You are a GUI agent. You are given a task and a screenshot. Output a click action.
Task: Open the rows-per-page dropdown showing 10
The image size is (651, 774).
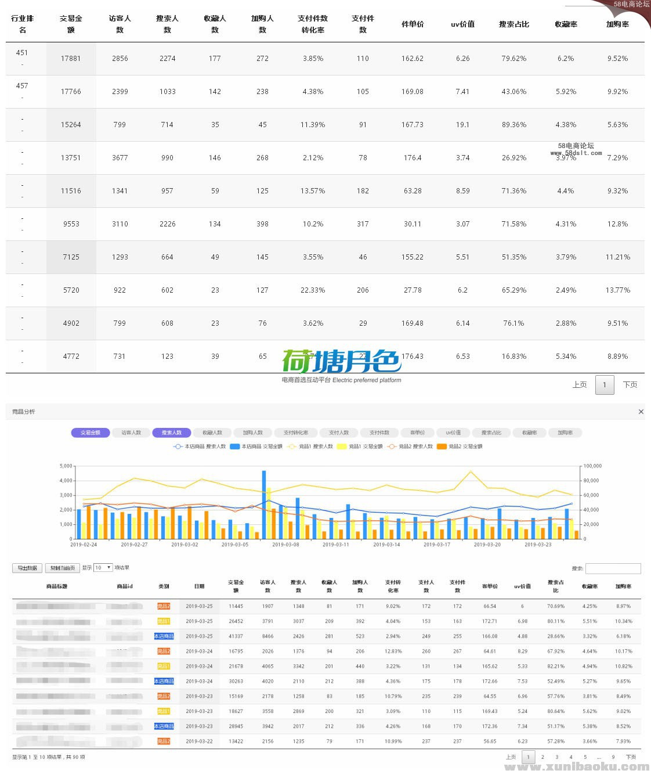click(x=103, y=568)
